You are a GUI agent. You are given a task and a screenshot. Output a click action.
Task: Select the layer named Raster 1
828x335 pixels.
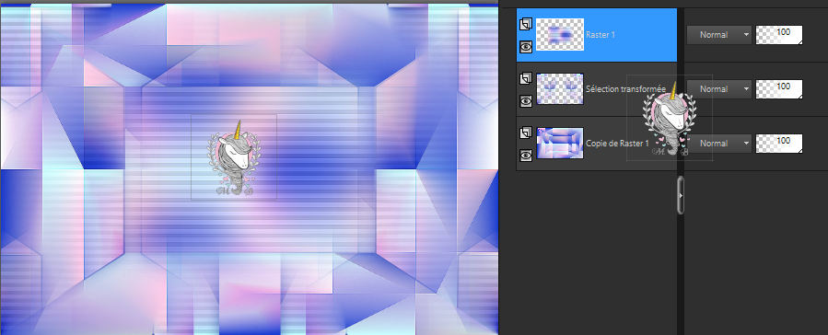[x=600, y=34]
